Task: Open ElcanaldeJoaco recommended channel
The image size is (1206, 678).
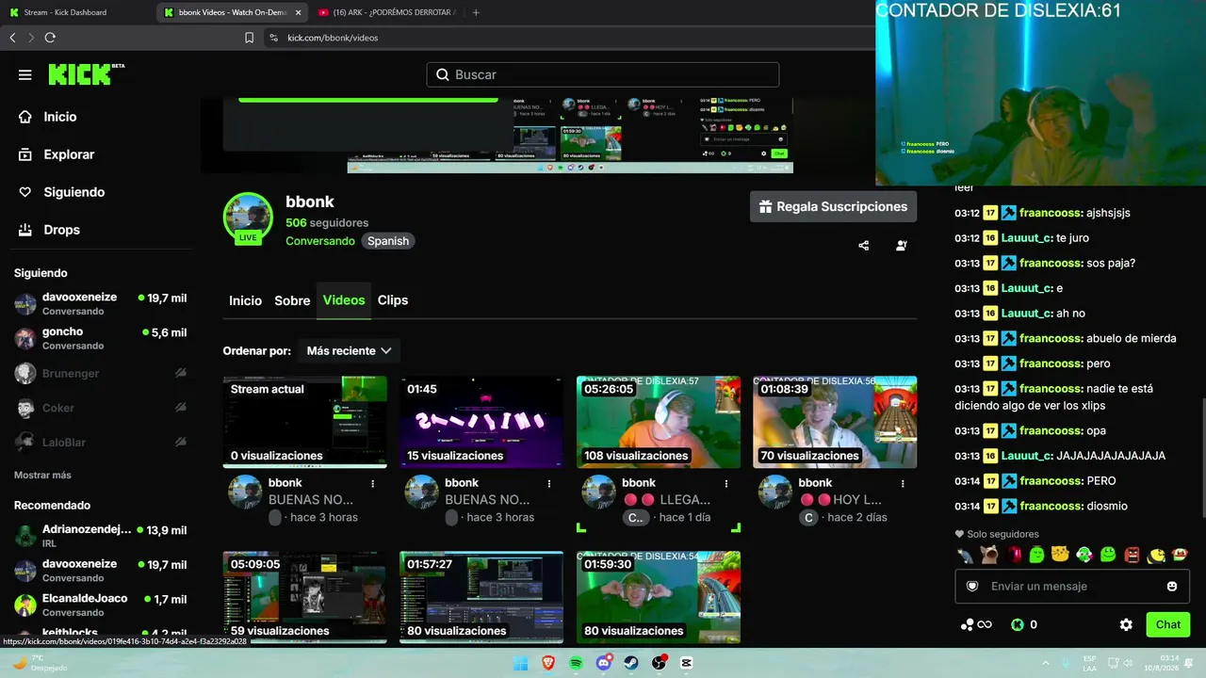Action: tap(100, 605)
